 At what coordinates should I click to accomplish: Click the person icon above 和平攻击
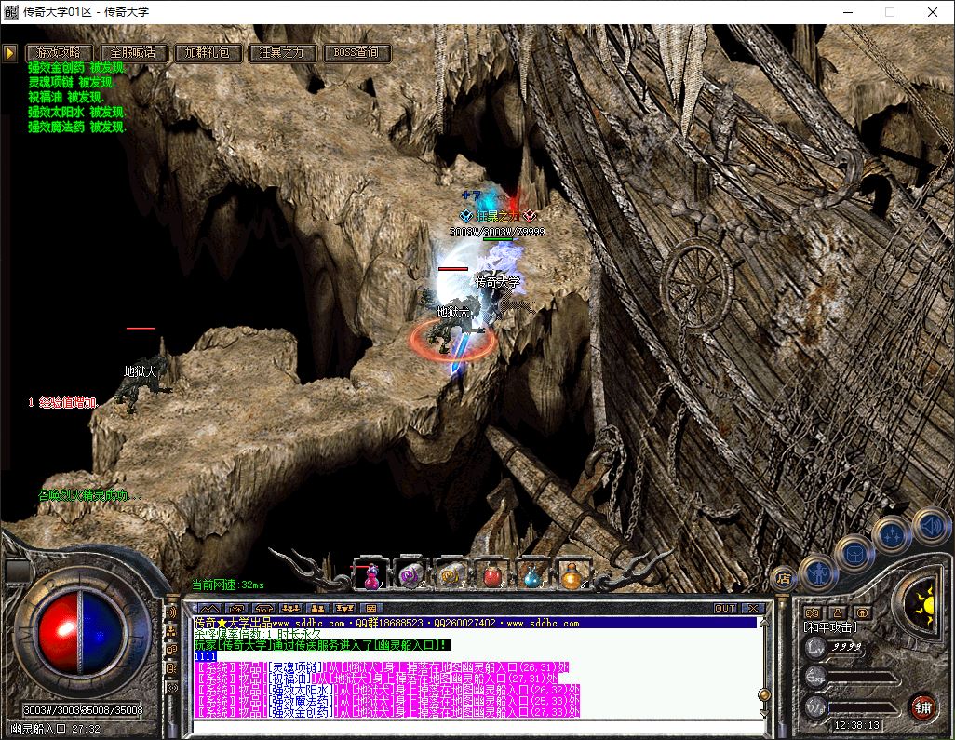pos(838,612)
